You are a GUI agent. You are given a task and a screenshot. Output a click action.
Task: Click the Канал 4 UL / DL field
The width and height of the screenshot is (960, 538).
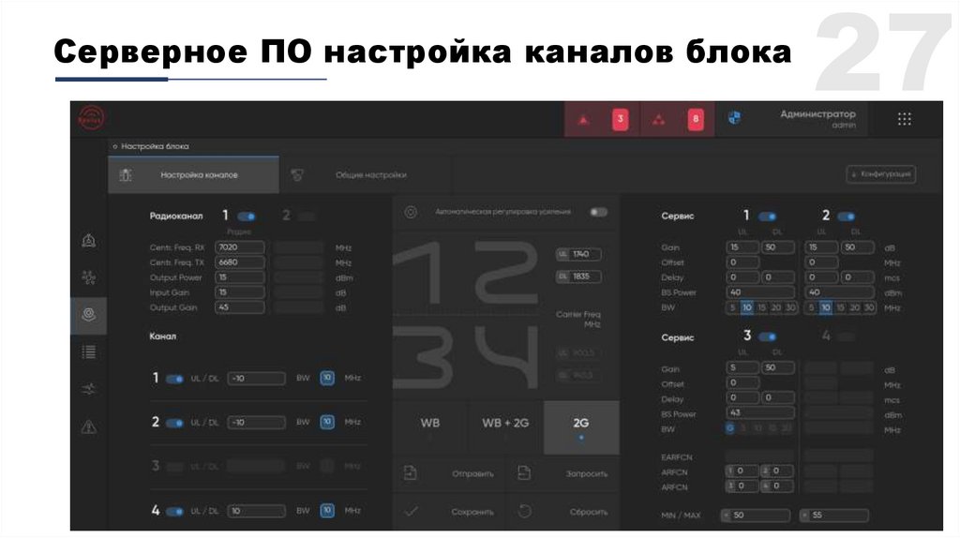tap(257, 511)
